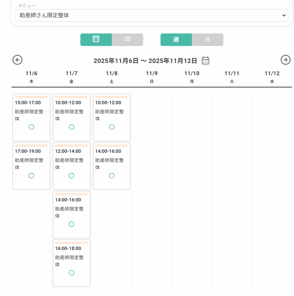The height and width of the screenshot is (296, 294).
Task: Switch to calendar grid view icon
Action: 96,40
